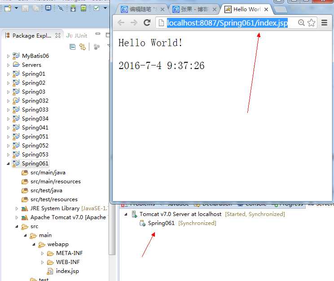Open dropdown arrow beside checkmark icon
The image size is (334, 281).
pyautogui.click(x=105, y=9)
